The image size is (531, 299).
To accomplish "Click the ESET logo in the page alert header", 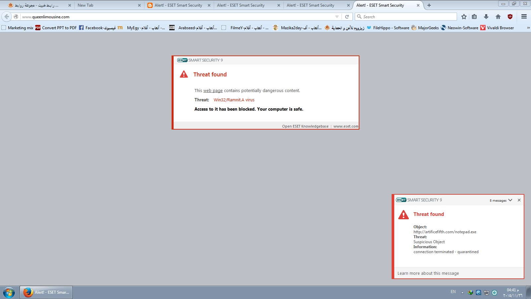I will pos(182,60).
